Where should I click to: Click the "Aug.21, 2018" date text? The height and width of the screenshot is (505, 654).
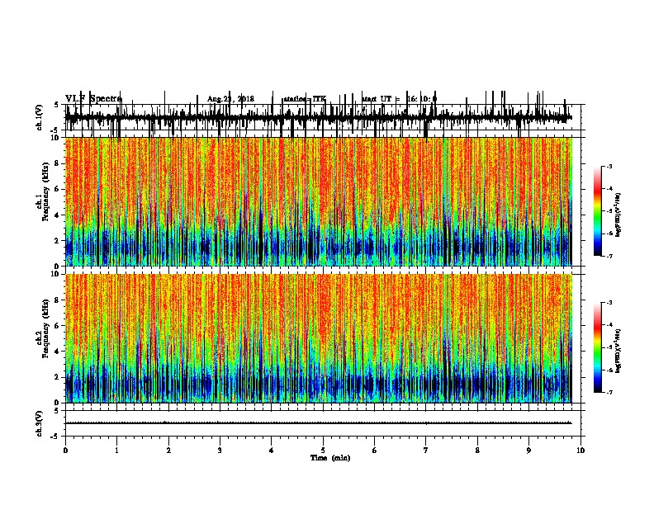click(230, 99)
